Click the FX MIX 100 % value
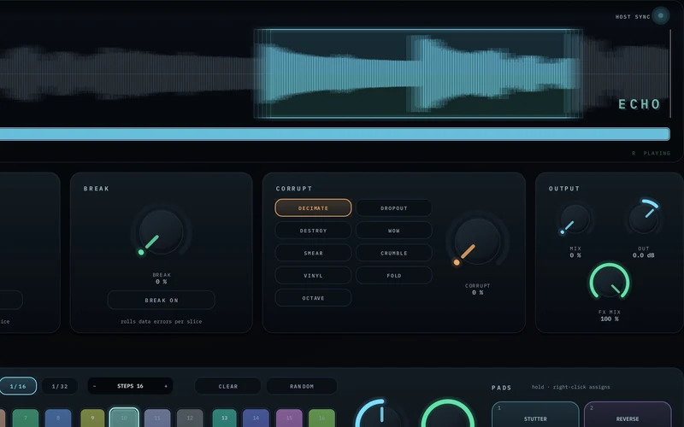Screen dimensions: 684x427 [610, 319]
